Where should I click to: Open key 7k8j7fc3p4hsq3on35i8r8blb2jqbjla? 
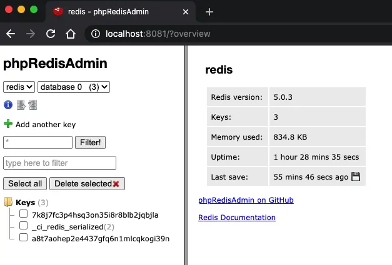click(x=95, y=215)
